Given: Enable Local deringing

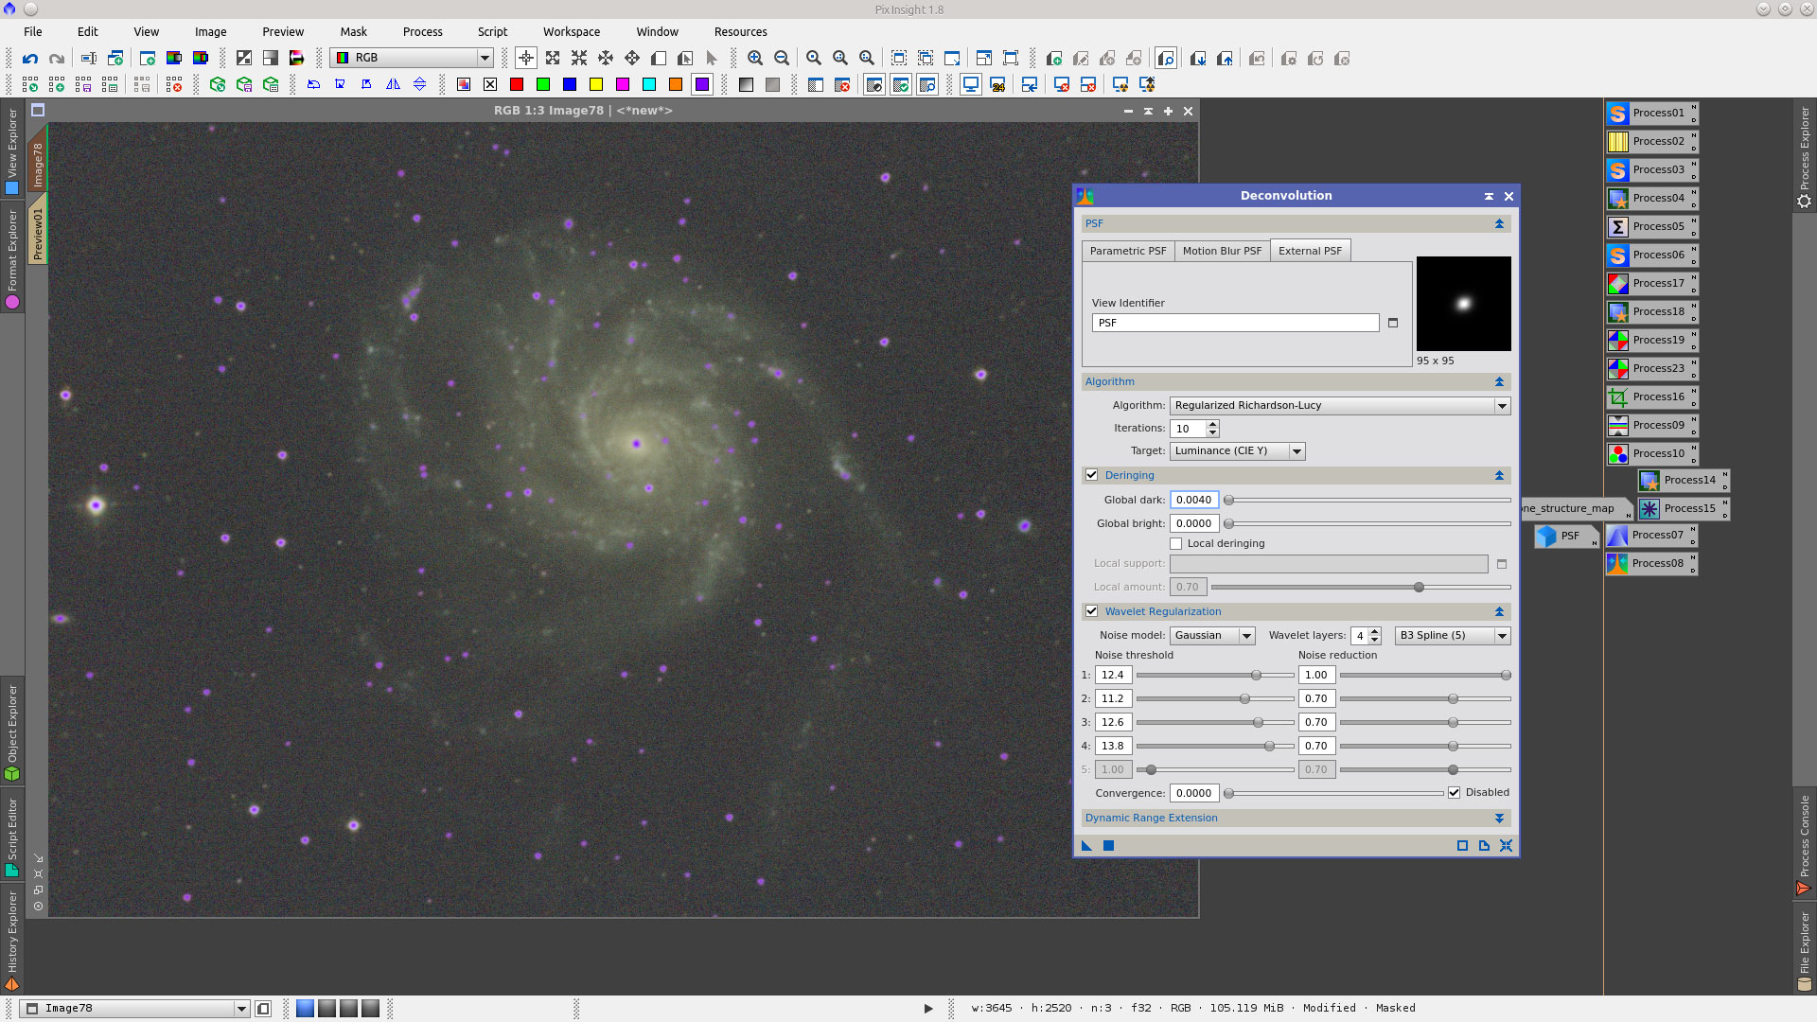Looking at the screenshot, I should [x=1176, y=543].
